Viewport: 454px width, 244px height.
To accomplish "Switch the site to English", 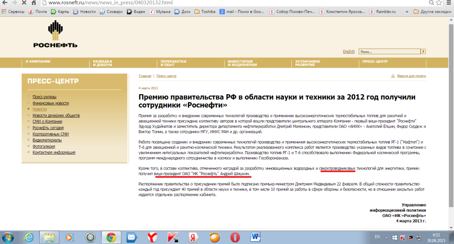I will [x=349, y=51].
